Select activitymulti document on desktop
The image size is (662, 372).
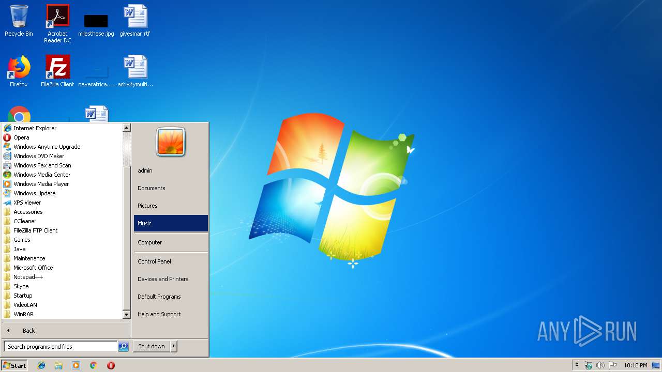click(x=135, y=71)
